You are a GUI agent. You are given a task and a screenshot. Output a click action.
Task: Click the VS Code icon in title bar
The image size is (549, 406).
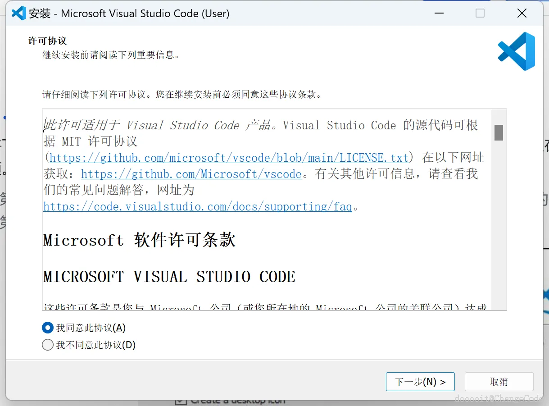tap(18, 14)
